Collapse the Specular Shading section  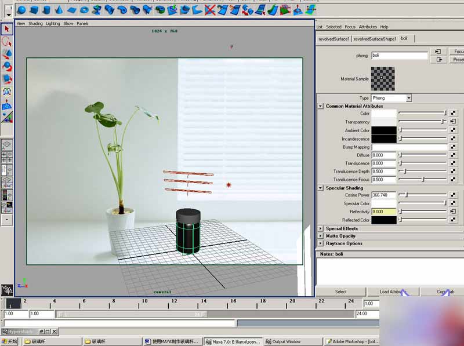pos(321,188)
